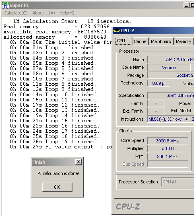194x216 pixels.
Task: Confirm the Finish dialog with OK
Action: pyautogui.click(x=57, y=187)
